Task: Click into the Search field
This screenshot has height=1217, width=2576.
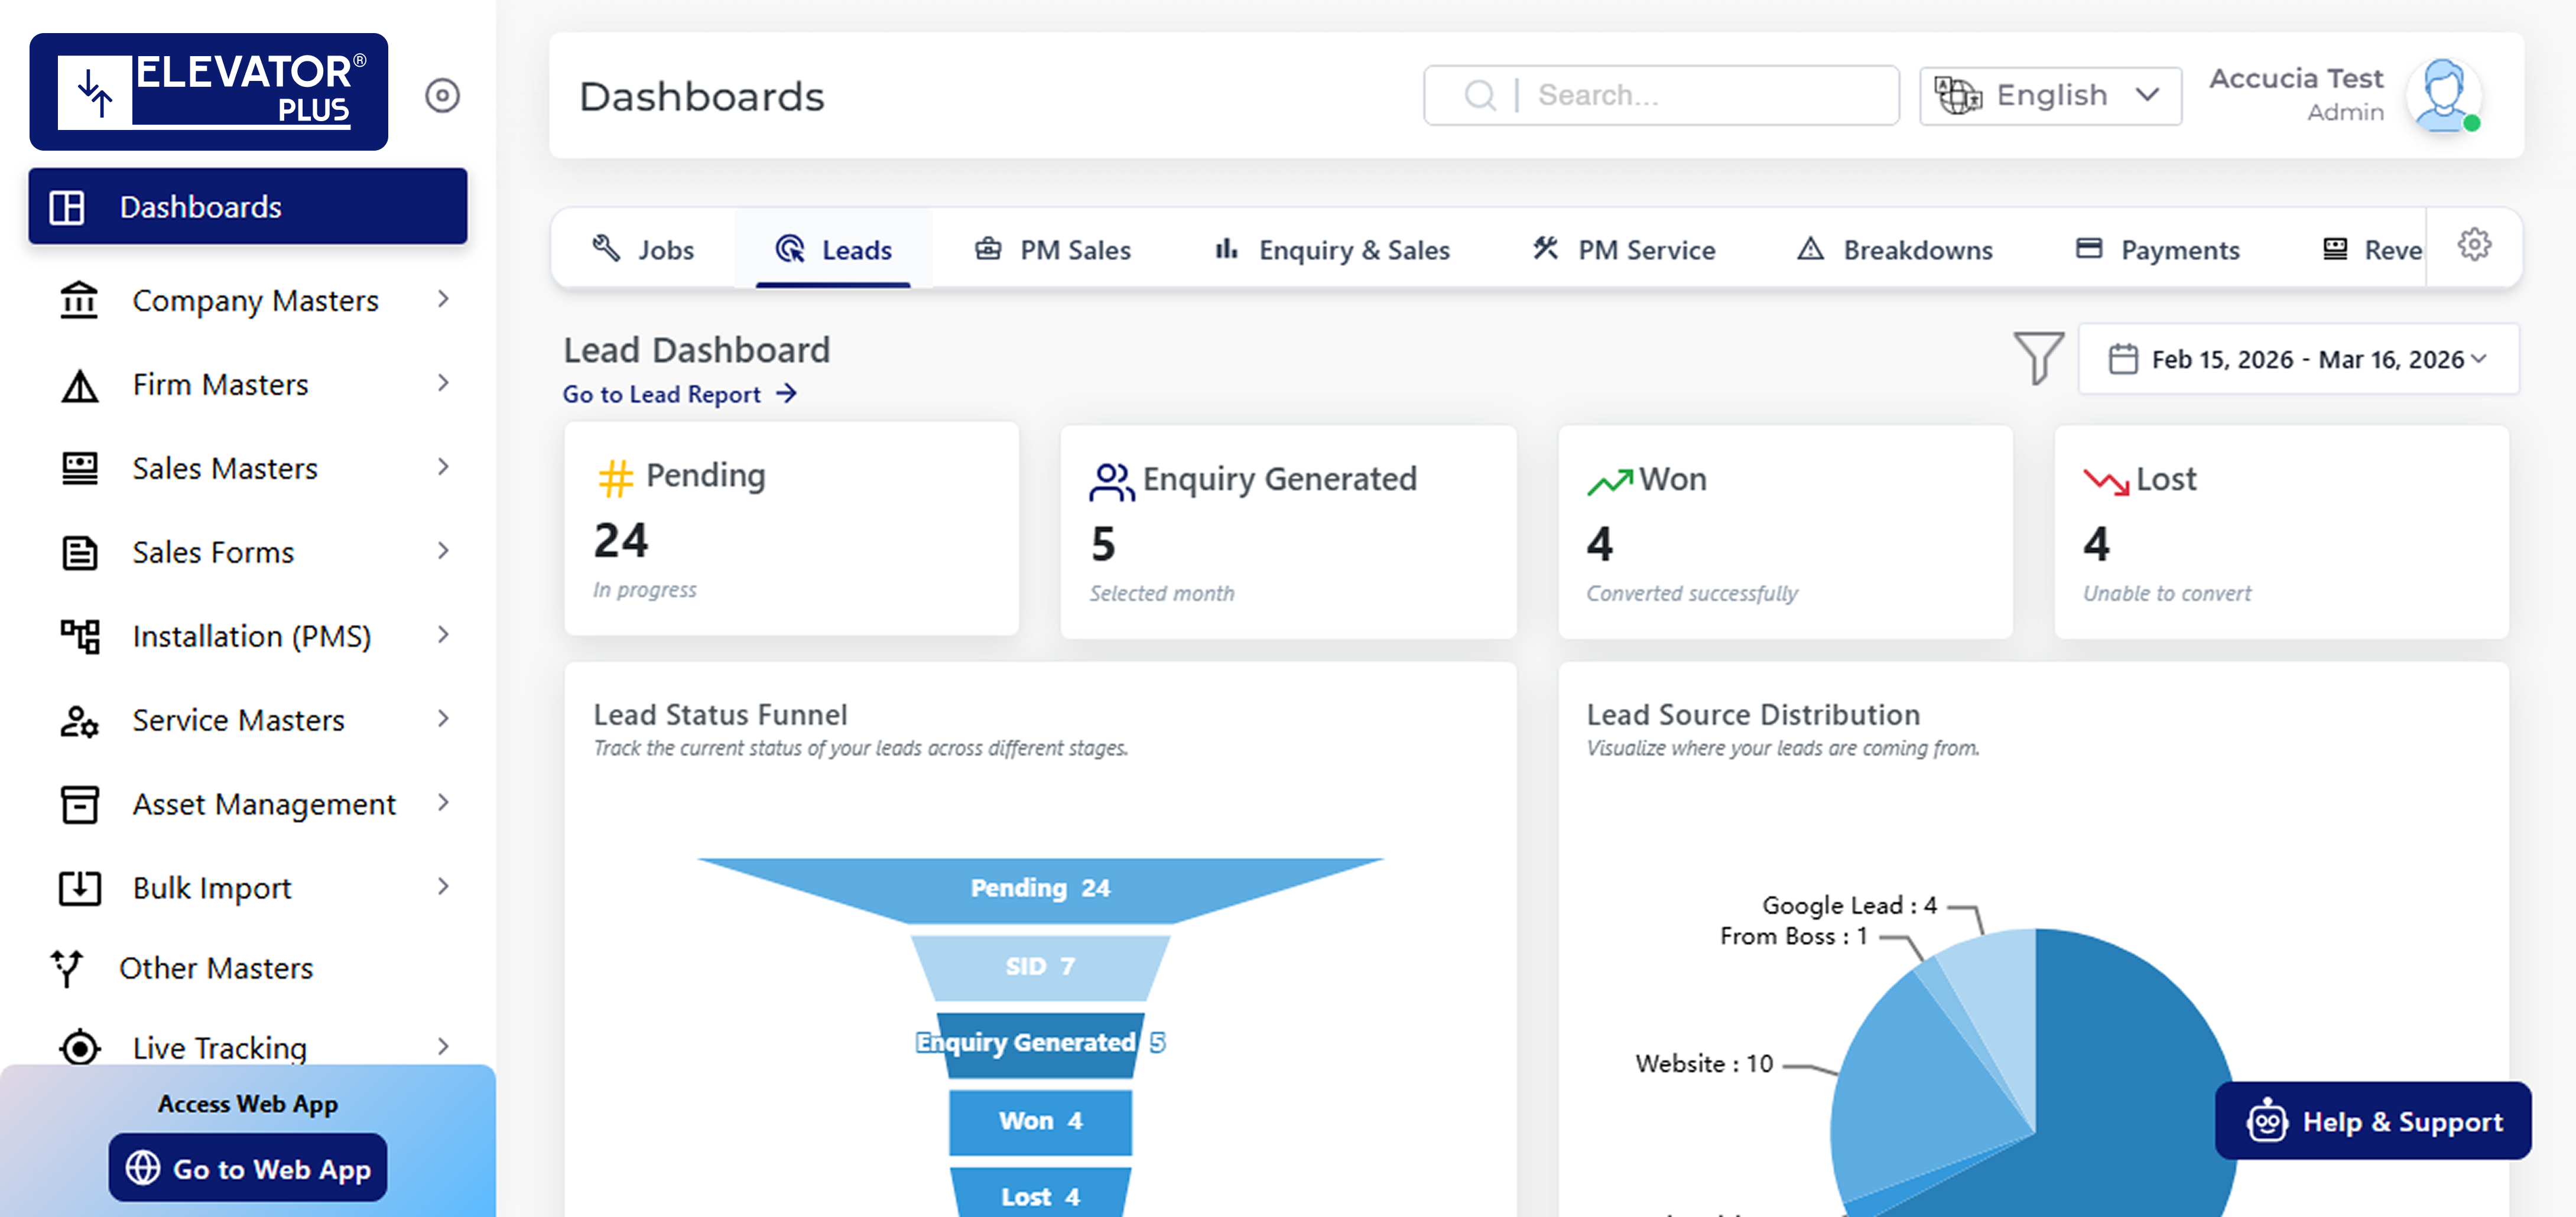Action: 1661,96
